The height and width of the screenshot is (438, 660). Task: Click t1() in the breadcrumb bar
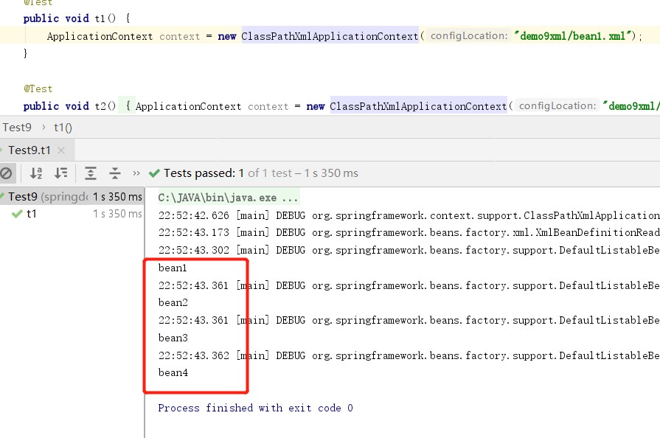[63, 128]
